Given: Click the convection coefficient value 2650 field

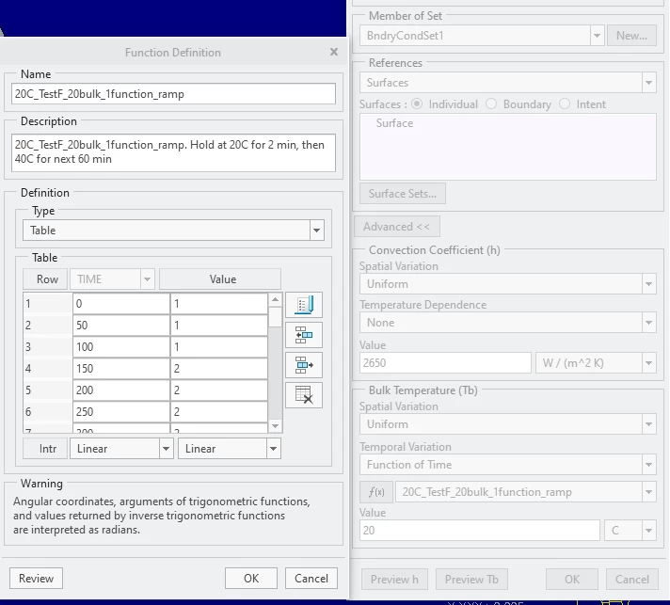Looking at the screenshot, I should click(x=445, y=363).
